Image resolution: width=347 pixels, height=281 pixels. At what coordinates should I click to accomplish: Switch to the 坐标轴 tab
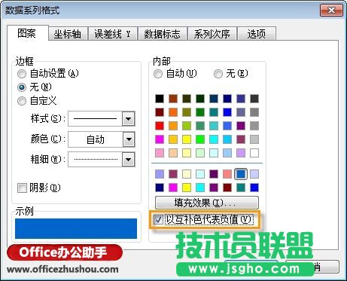[x=68, y=34]
